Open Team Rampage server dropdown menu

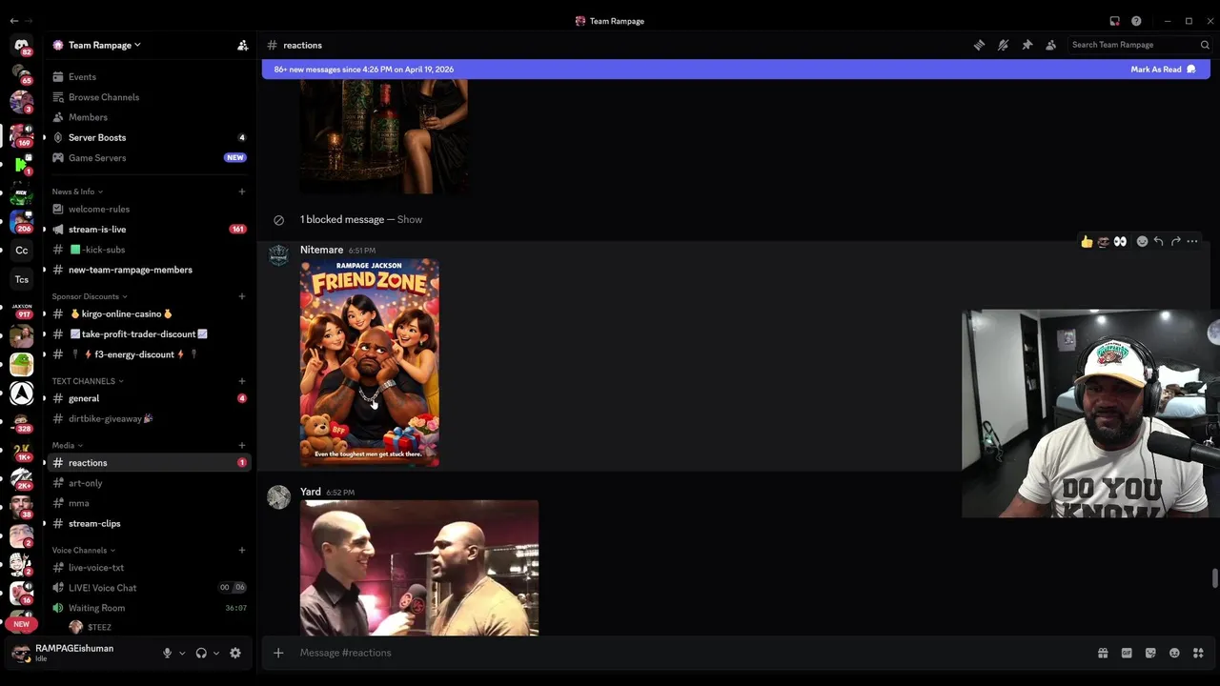105,45
